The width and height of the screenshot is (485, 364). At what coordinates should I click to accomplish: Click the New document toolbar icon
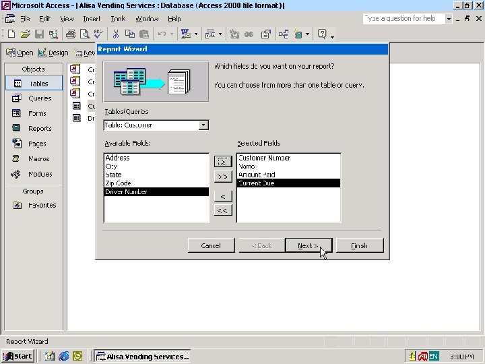tap(11, 34)
